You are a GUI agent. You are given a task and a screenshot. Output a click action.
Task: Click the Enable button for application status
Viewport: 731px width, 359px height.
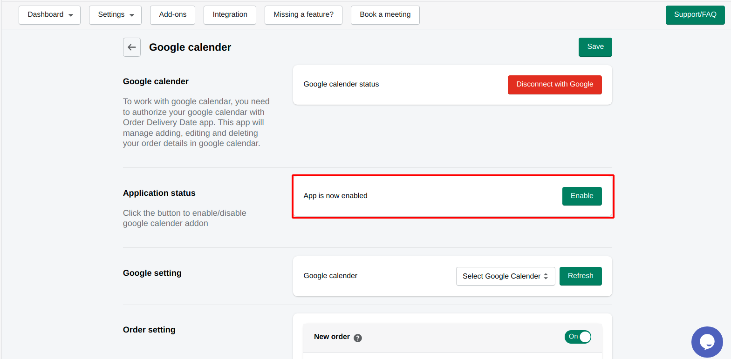pyautogui.click(x=582, y=196)
